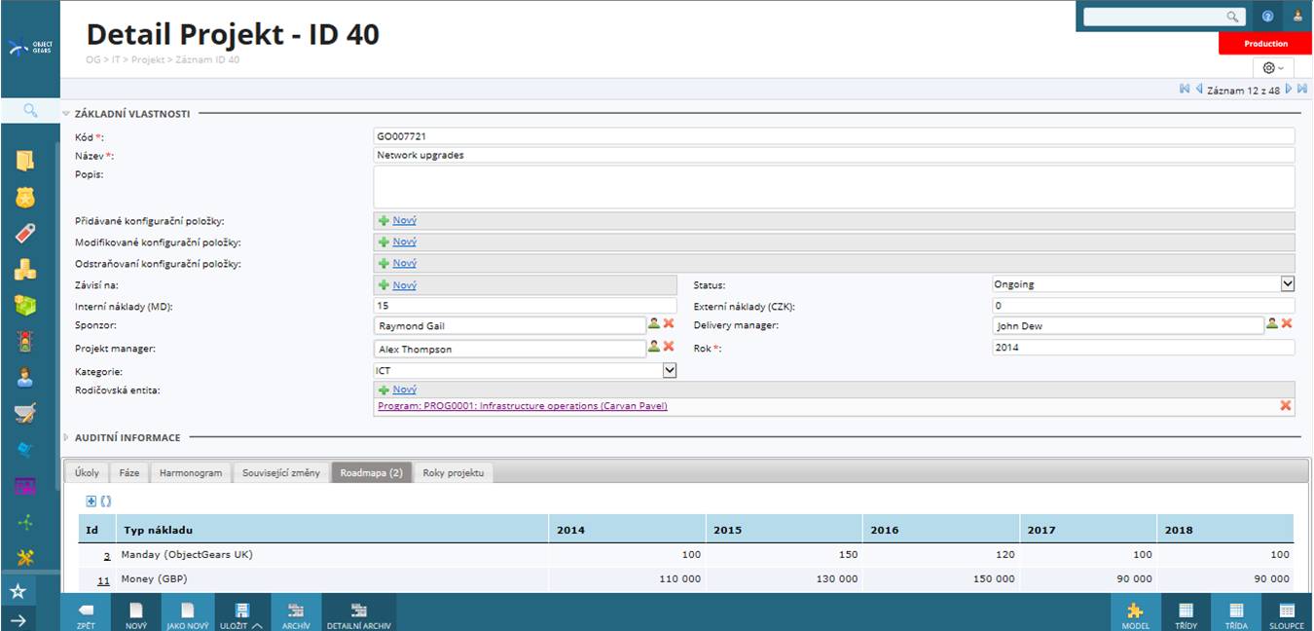Click the top search input field

[x=1156, y=17]
